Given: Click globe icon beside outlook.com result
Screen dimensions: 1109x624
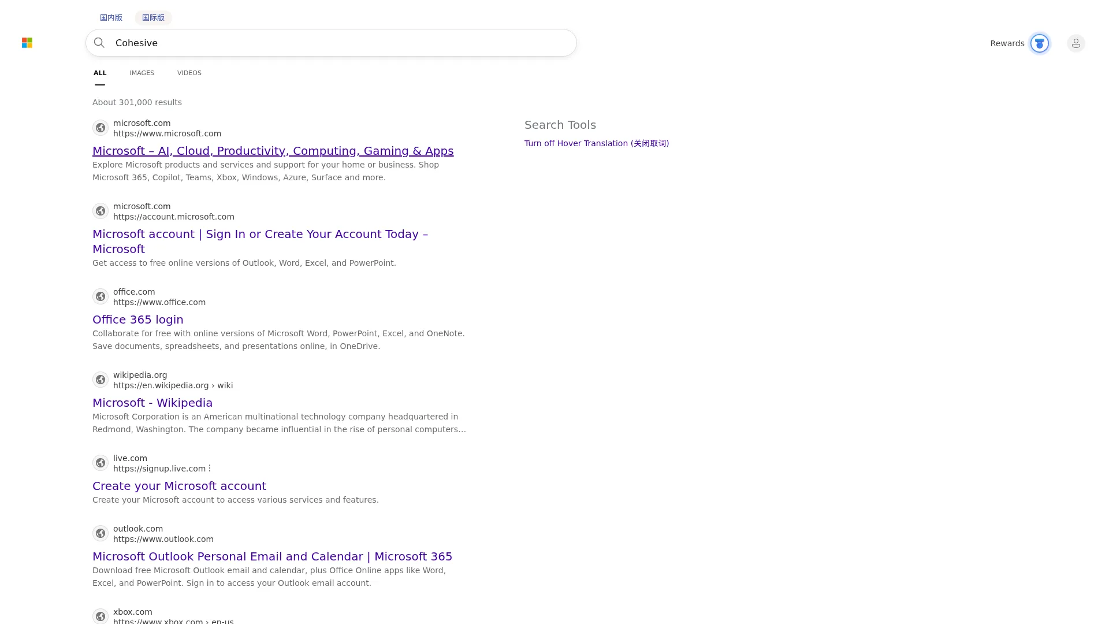Looking at the screenshot, I should click(101, 533).
